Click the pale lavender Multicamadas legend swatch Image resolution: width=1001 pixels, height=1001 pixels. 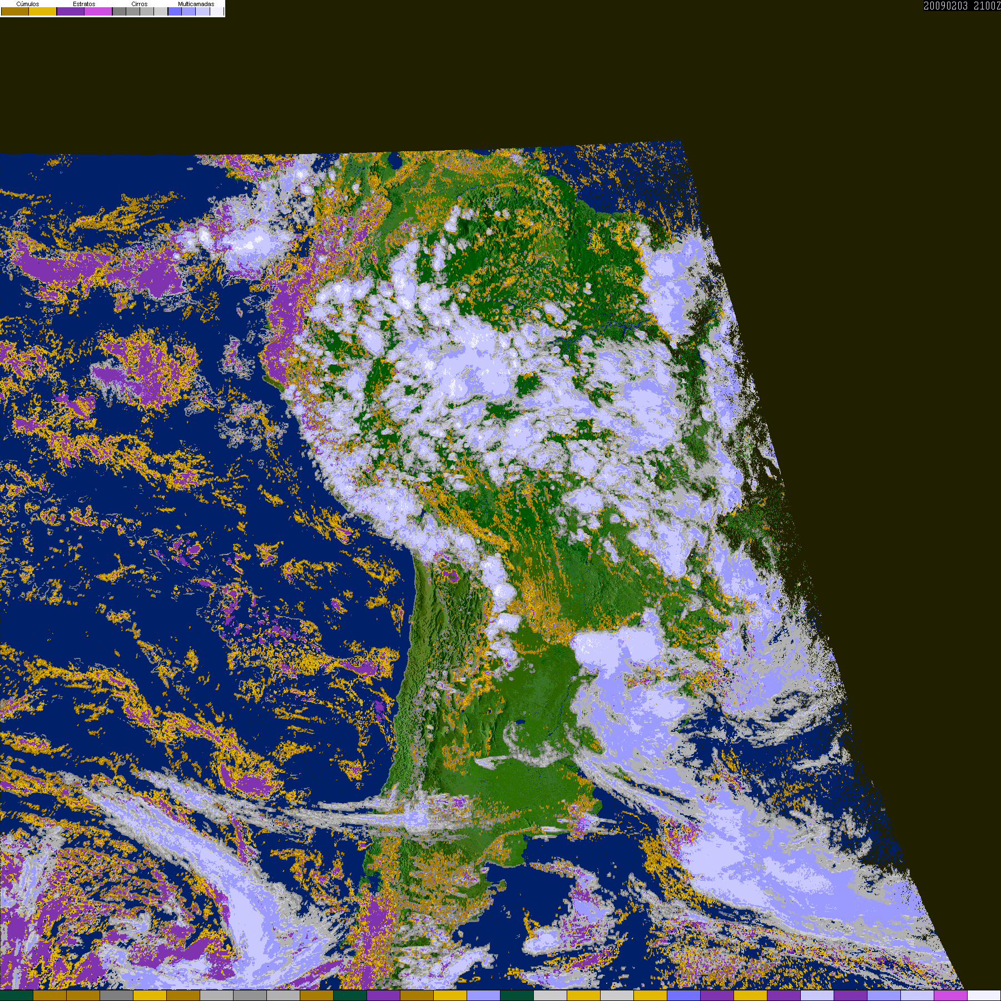tap(203, 11)
